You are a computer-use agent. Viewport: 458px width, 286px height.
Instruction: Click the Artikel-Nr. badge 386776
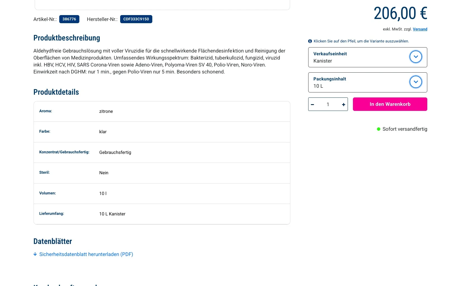[69, 19]
